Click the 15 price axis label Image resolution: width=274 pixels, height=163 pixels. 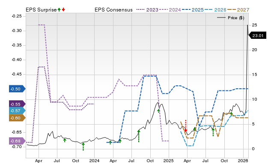tap(255, 75)
